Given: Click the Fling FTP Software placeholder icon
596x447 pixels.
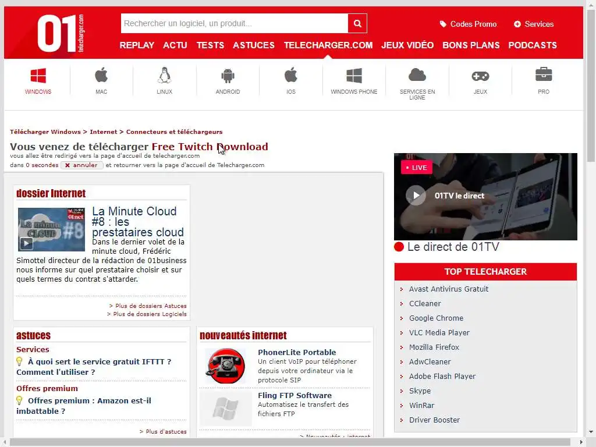Looking at the screenshot, I should 225,409.
